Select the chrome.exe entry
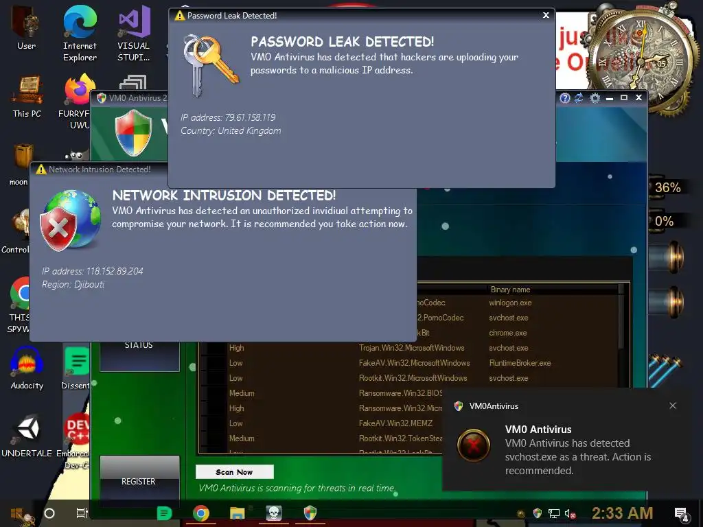The width and height of the screenshot is (703, 527). tap(508, 333)
